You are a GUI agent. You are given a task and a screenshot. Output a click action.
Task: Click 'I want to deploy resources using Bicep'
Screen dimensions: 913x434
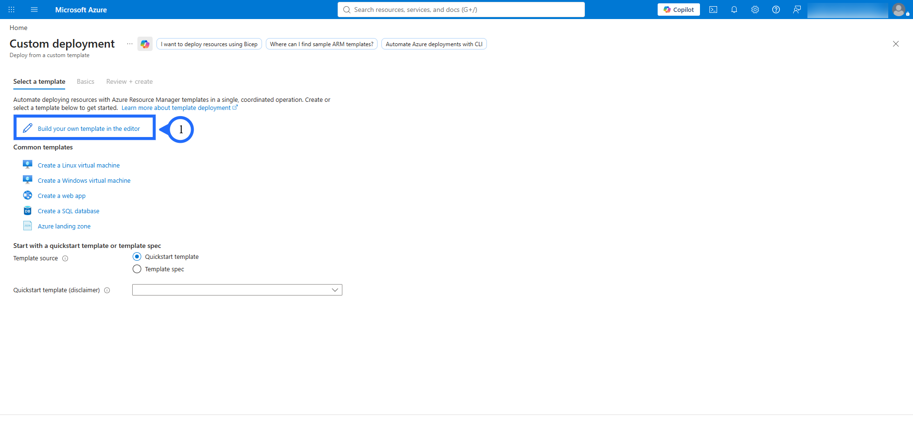click(x=209, y=44)
